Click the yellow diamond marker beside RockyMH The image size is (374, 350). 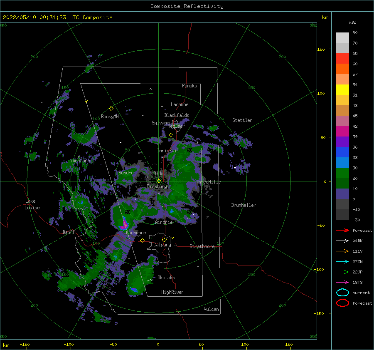pos(111,109)
